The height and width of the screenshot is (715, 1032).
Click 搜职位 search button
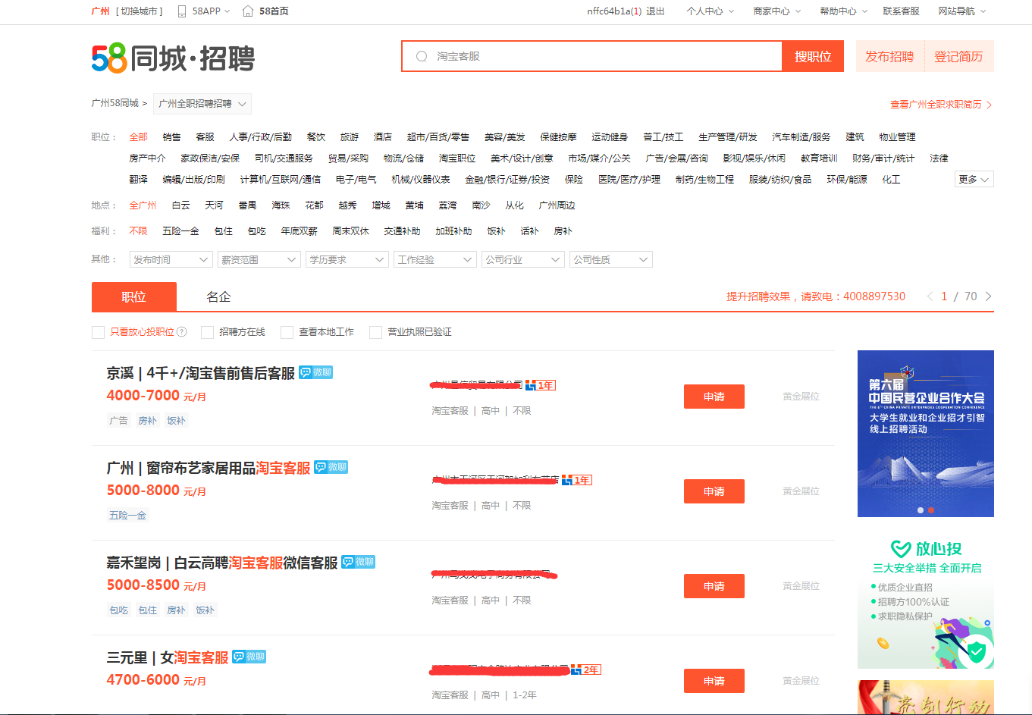[x=813, y=57]
